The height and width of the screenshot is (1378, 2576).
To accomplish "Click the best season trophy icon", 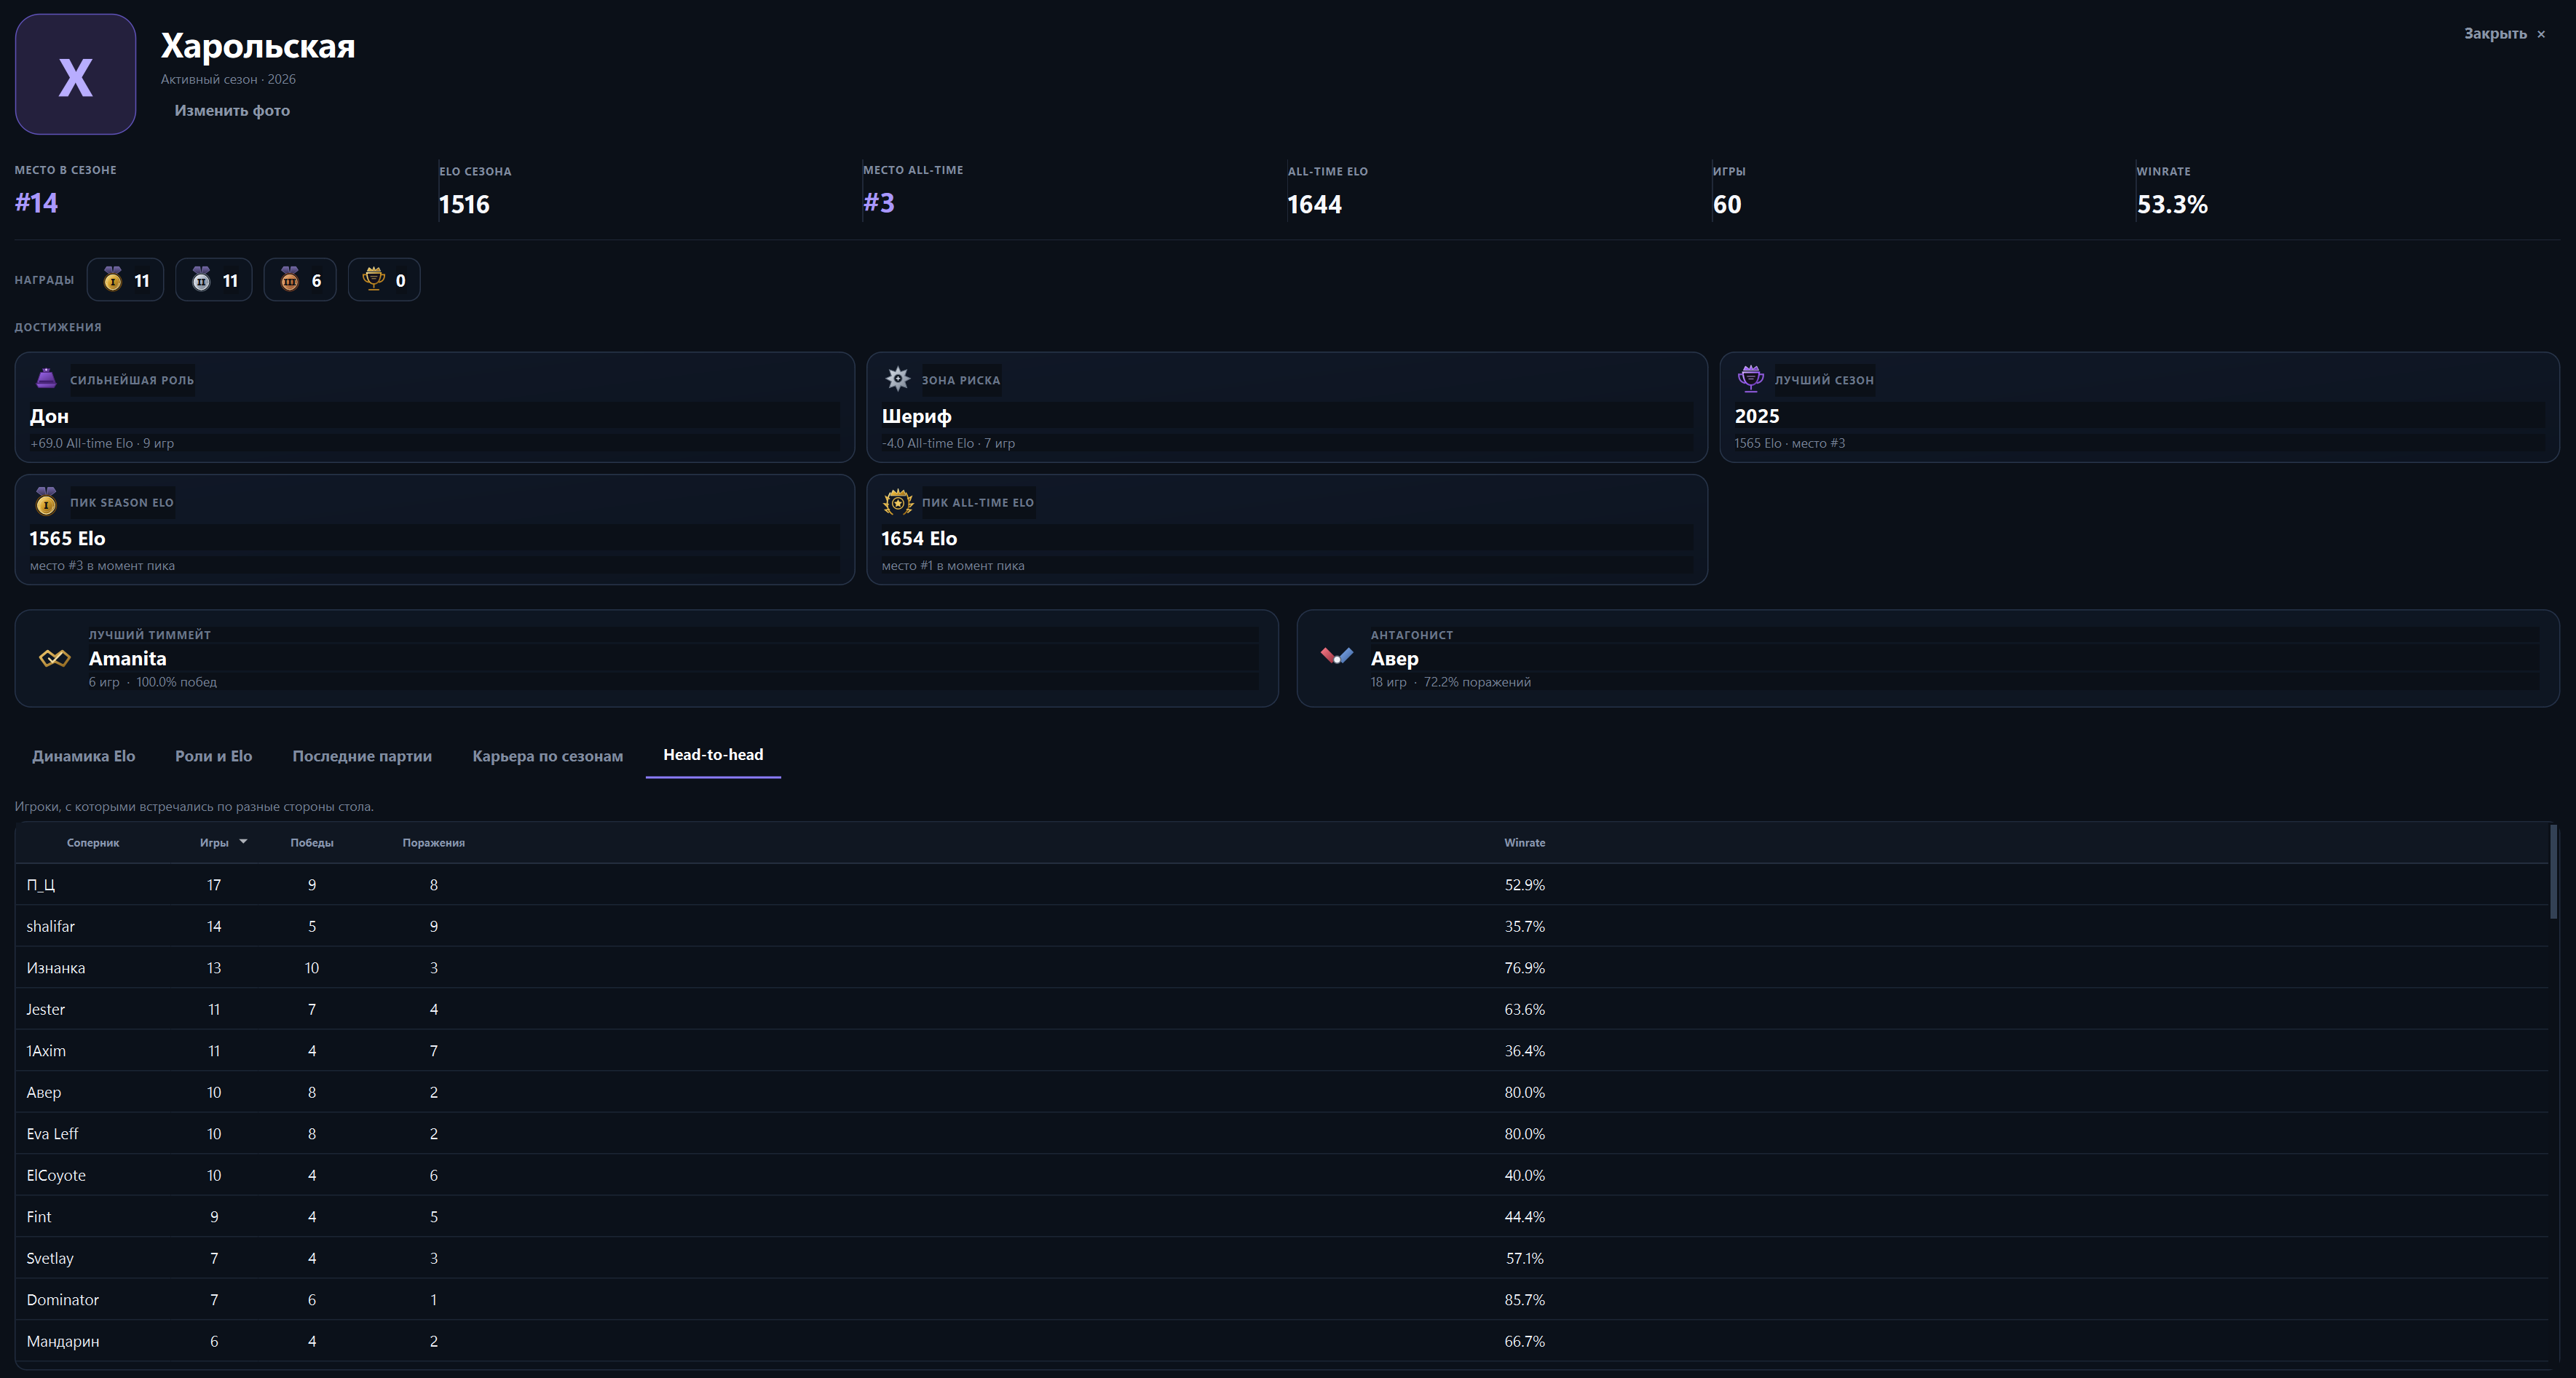I will (1751, 378).
